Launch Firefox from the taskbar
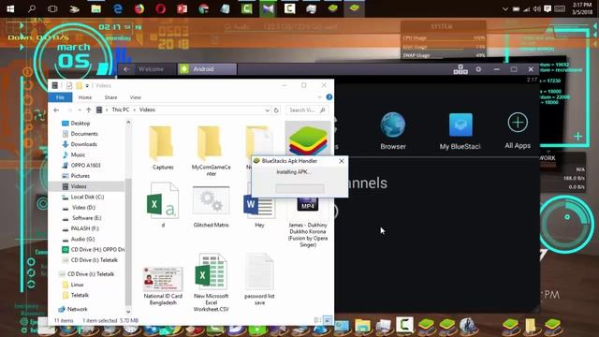The width and height of the screenshot is (599, 337). tap(139, 8)
